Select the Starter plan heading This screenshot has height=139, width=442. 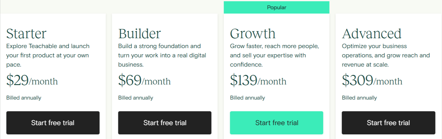coord(26,33)
